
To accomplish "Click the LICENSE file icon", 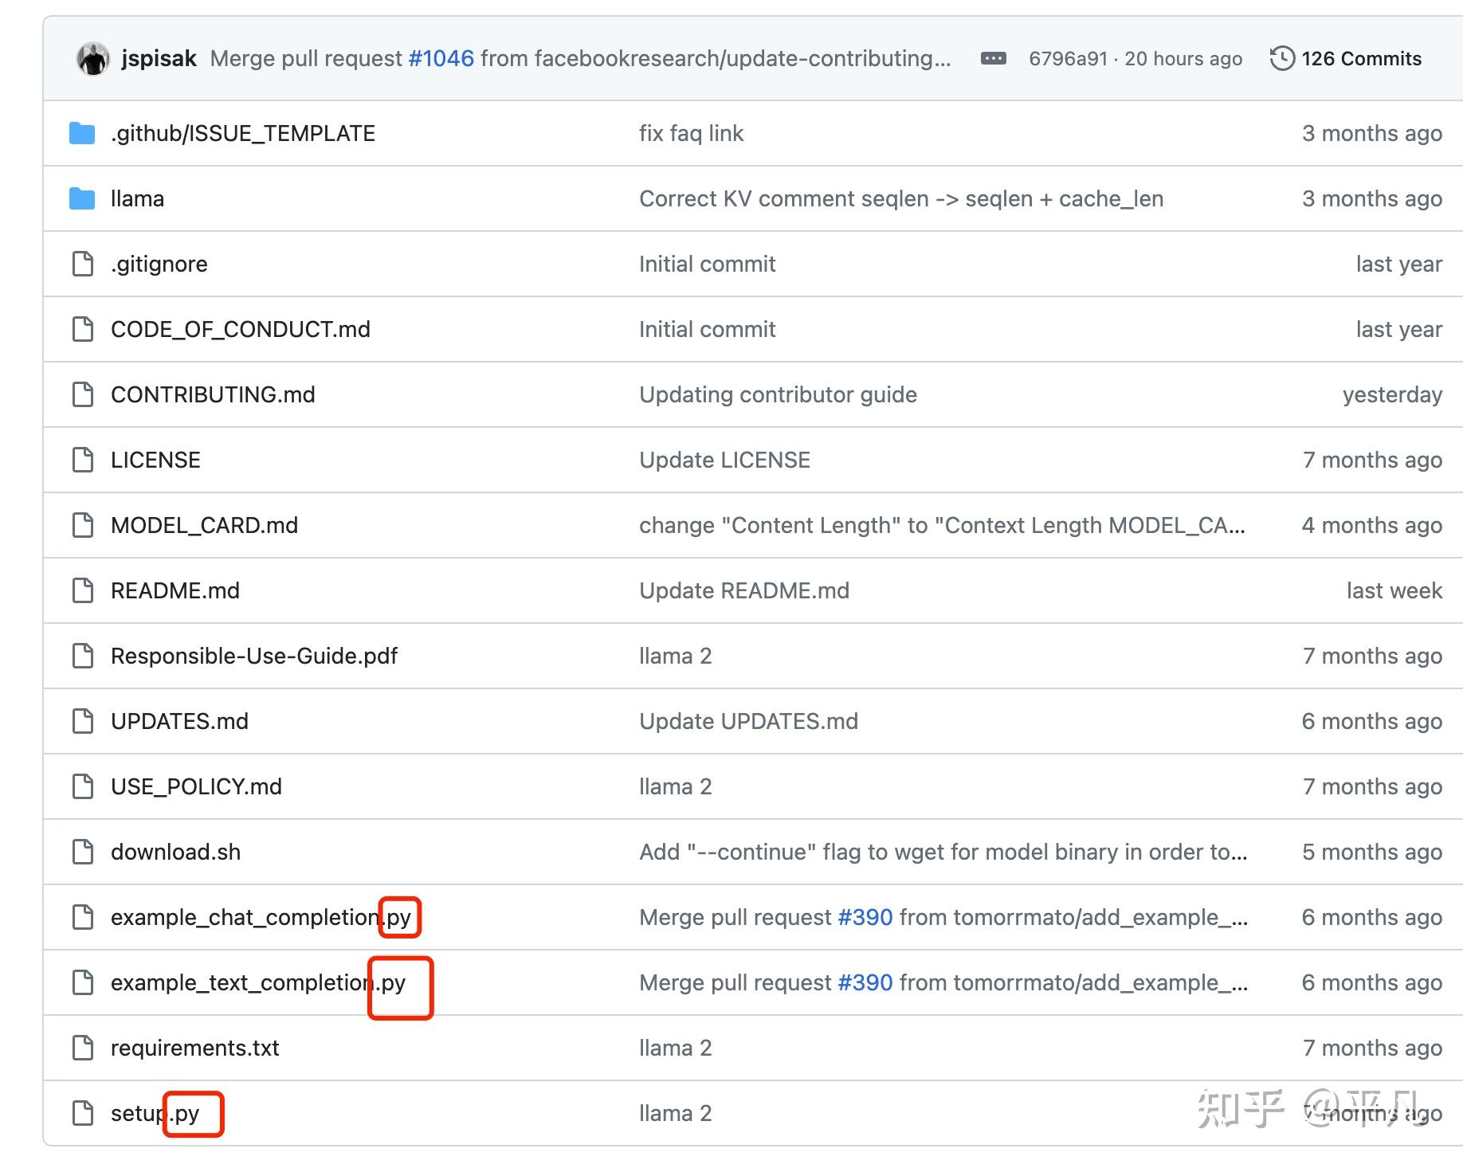I will coord(83,460).
